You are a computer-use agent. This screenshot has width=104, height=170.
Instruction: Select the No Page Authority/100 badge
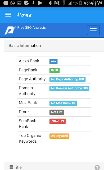67,79
